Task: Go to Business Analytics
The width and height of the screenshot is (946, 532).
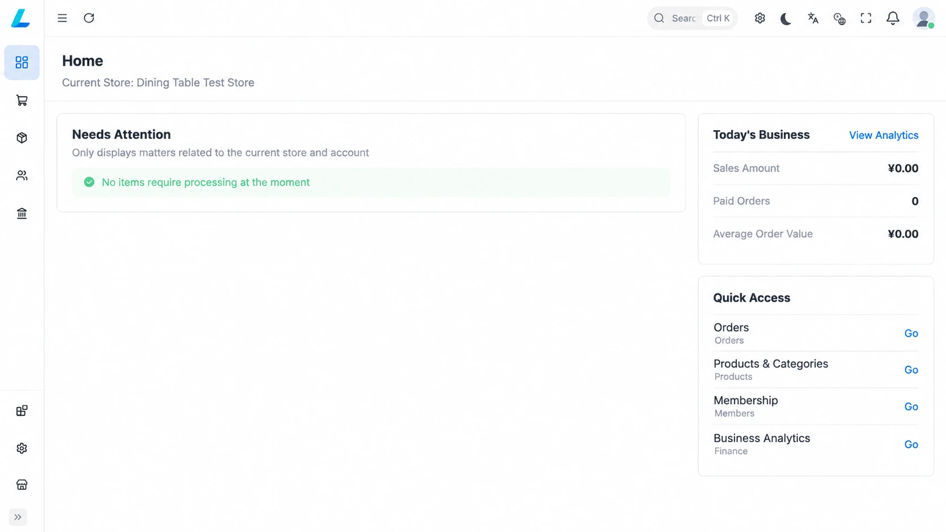Action: (911, 444)
